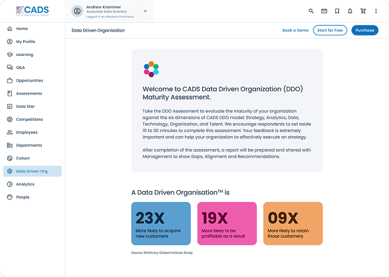The height and width of the screenshot is (277, 389).
Task: Click the pink 19X statistics card
Action: (x=227, y=224)
